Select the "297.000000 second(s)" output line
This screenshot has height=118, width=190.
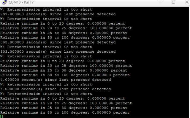point(58,14)
